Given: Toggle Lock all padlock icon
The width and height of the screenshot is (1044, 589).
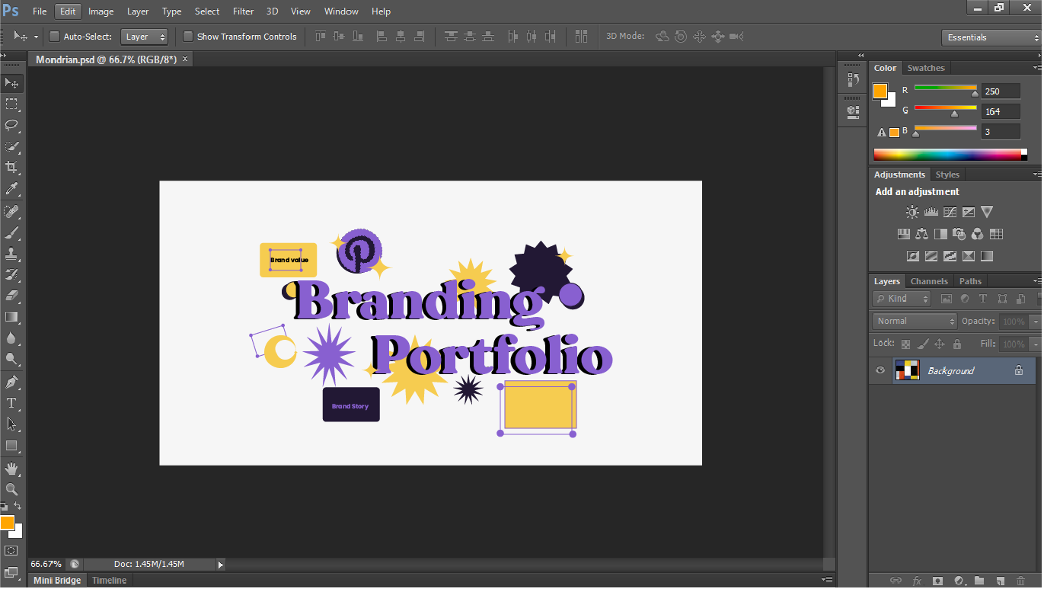Looking at the screenshot, I should 957,344.
